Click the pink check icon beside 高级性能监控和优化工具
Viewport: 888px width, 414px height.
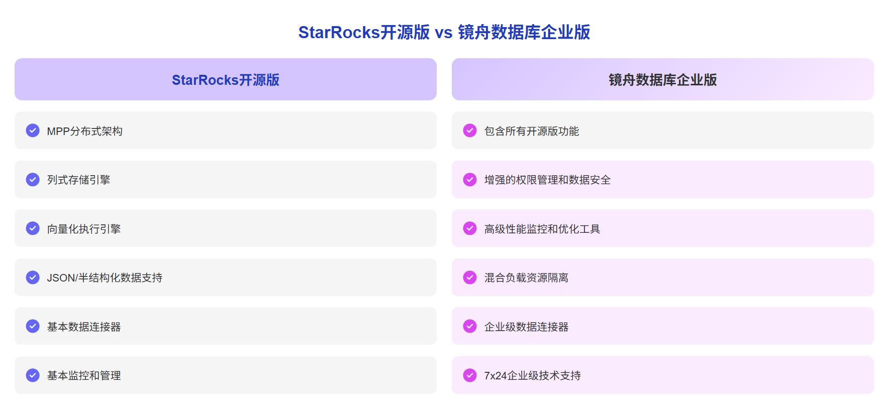click(470, 228)
